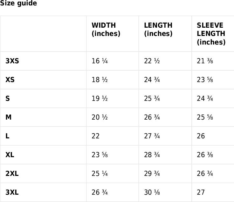Click the 2XL size row label
234x202 pixels.
click(x=12, y=173)
